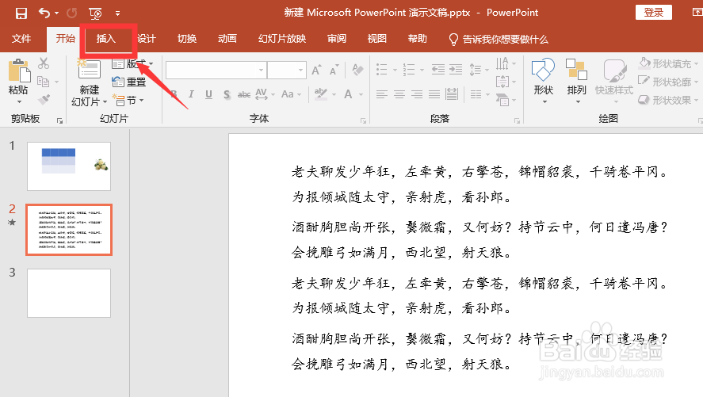
Task: Start slideshow from beginning icon
Action: (x=95, y=13)
